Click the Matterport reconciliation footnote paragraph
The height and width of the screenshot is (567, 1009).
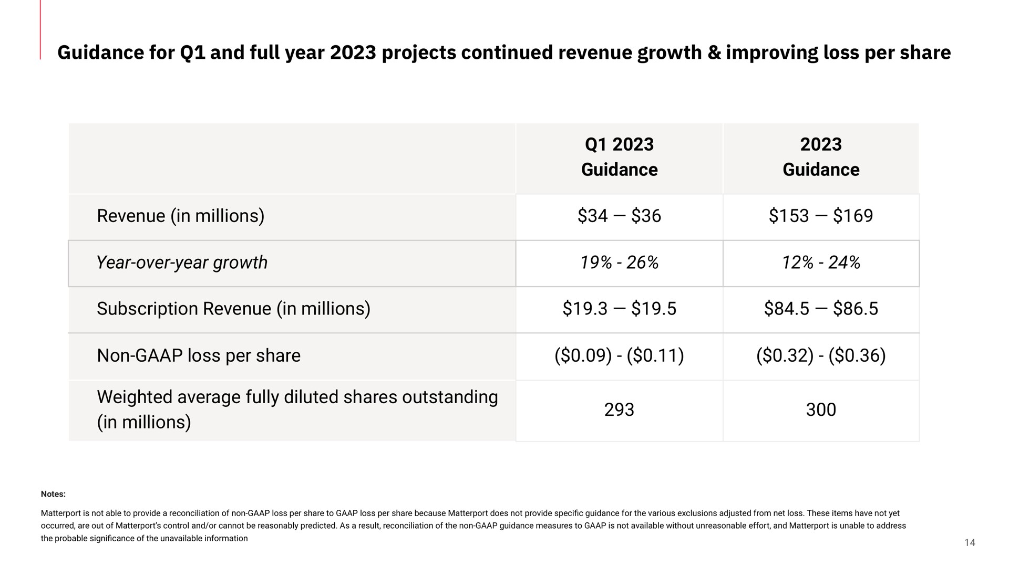tap(473, 526)
